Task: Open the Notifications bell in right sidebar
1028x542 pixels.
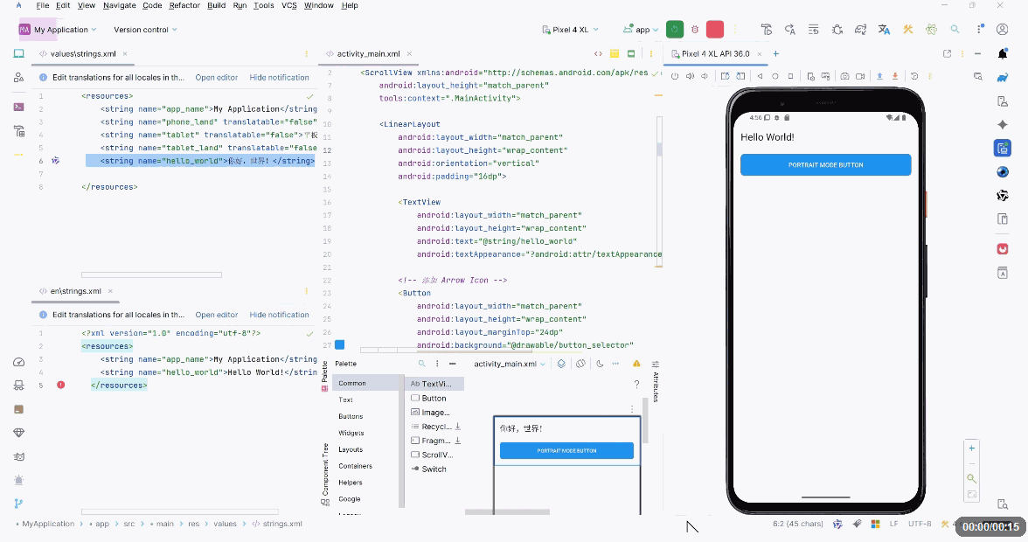Action: 1002,53
